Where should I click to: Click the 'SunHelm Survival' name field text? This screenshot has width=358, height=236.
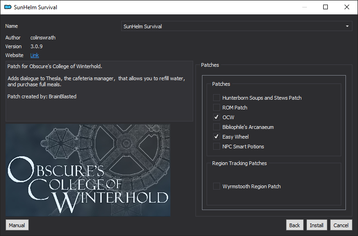click(x=143, y=26)
